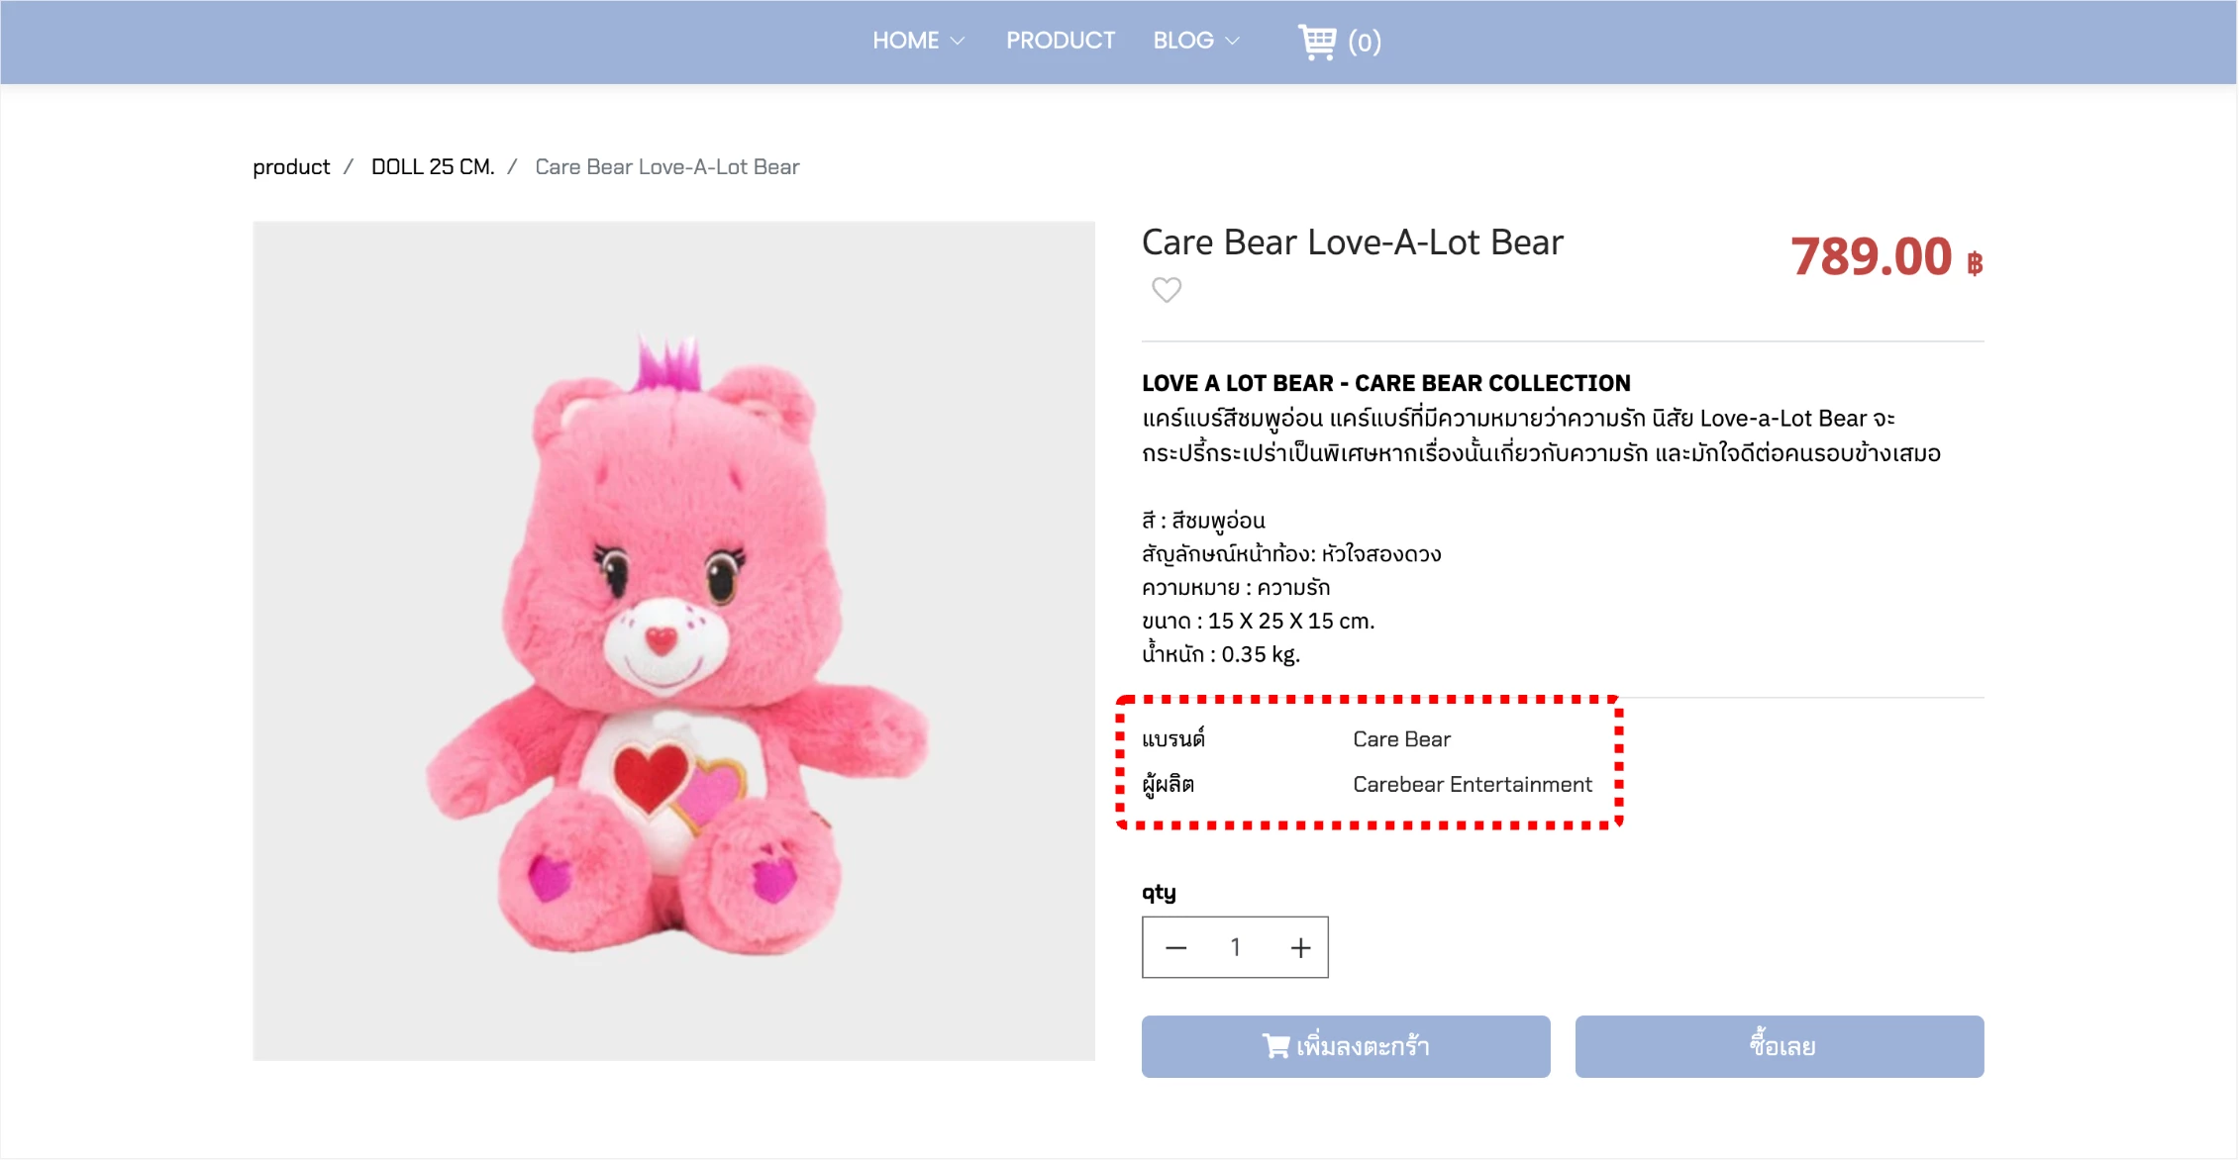Click the pink Care Bear product image
This screenshot has width=2239, height=1160.
(673, 641)
